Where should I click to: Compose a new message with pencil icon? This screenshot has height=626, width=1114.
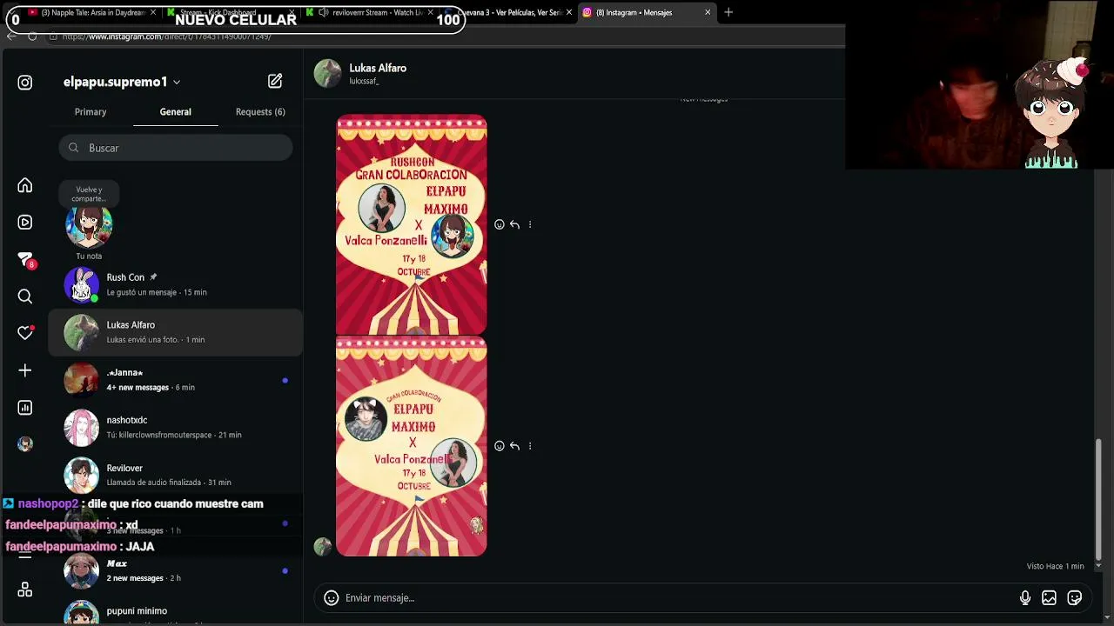point(275,81)
